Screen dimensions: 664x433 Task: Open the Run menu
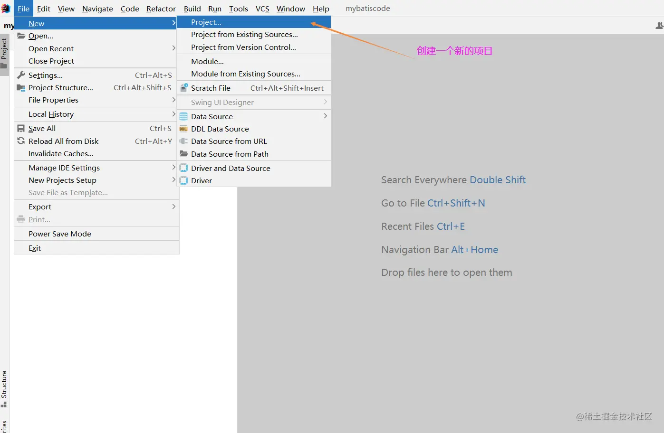215,9
